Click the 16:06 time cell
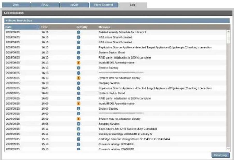Viewport: 234px width, 160px height. click(45, 124)
